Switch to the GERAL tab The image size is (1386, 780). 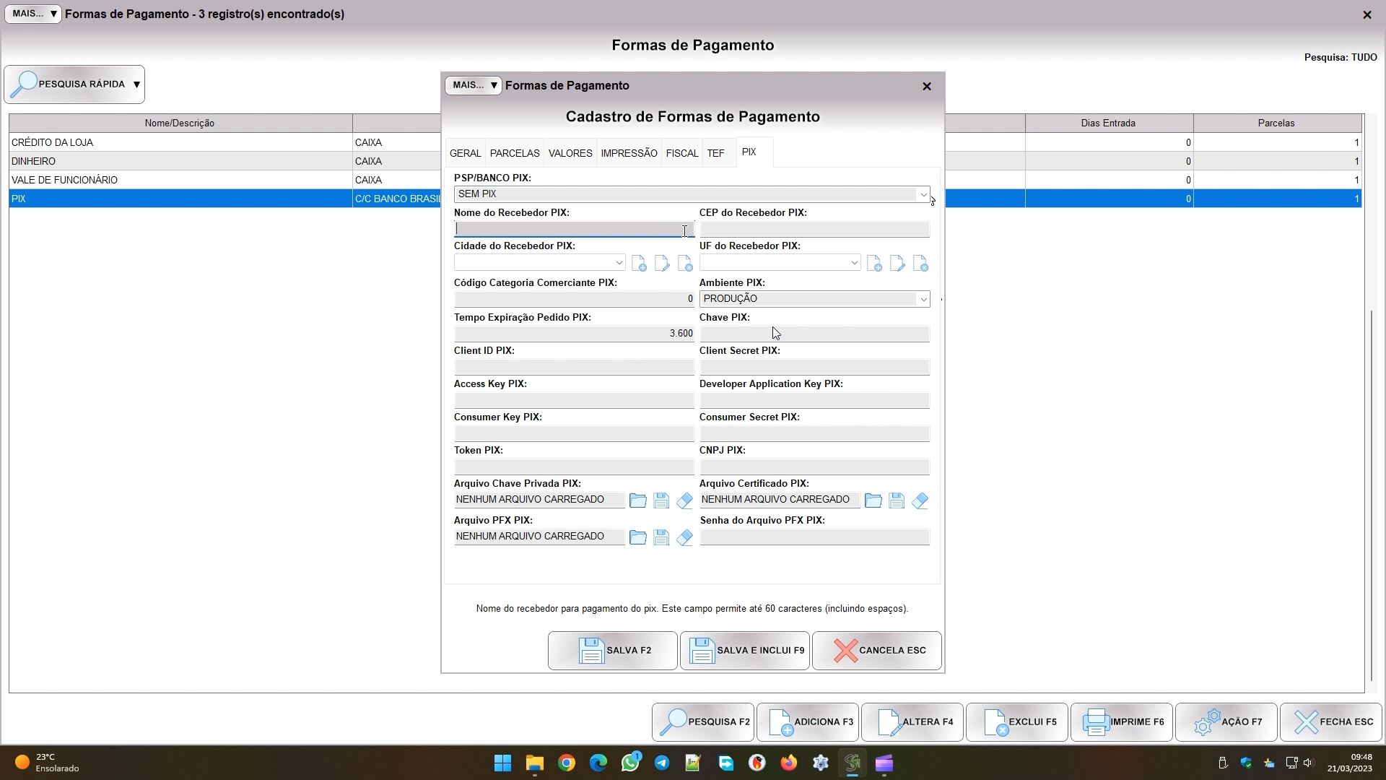click(x=465, y=153)
